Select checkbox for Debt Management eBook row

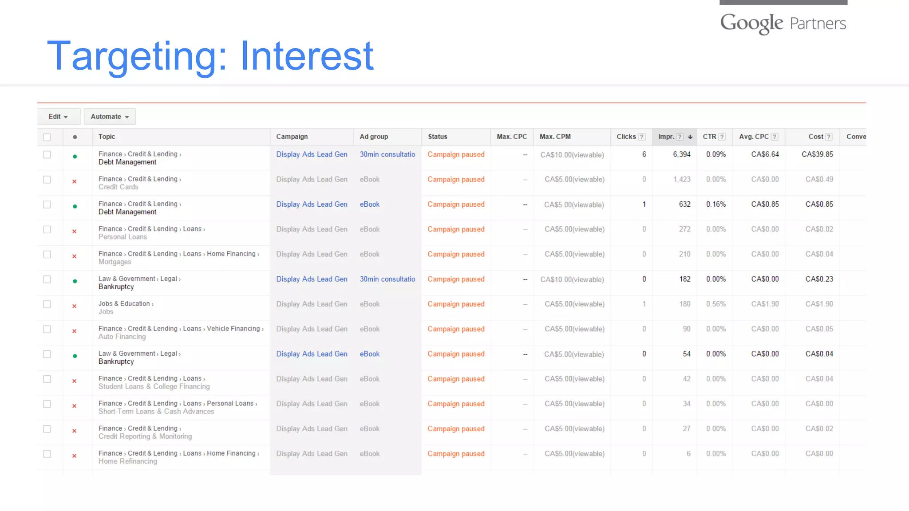point(47,204)
